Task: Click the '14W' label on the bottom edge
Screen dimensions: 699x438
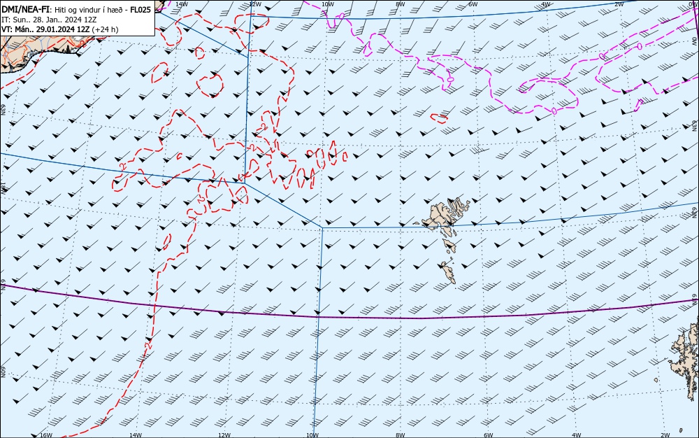Action: click(136, 435)
